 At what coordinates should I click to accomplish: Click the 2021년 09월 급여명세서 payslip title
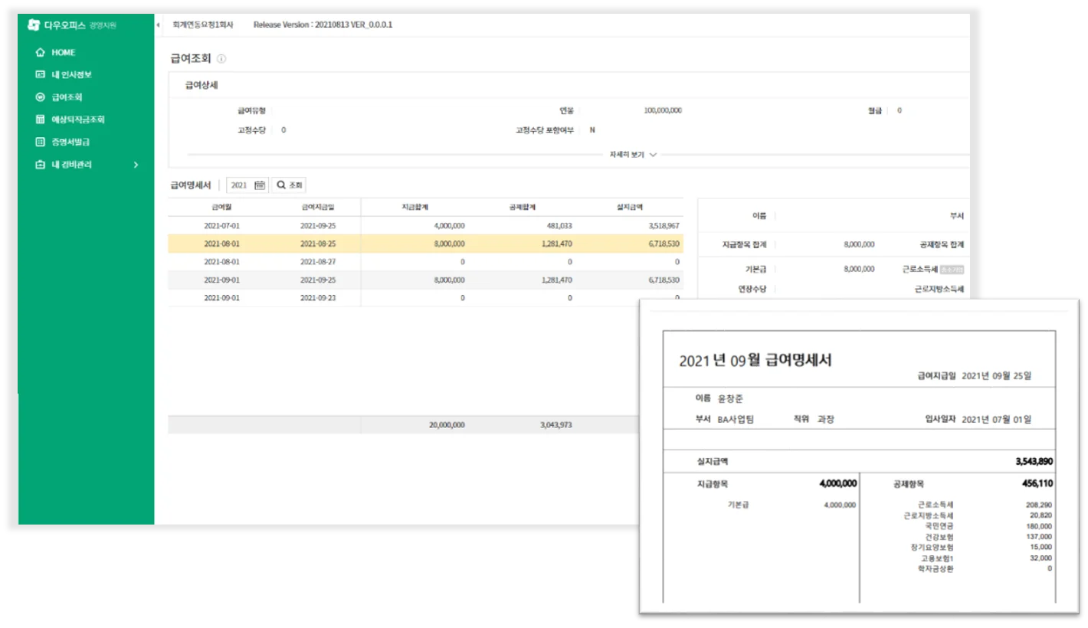tap(755, 361)
